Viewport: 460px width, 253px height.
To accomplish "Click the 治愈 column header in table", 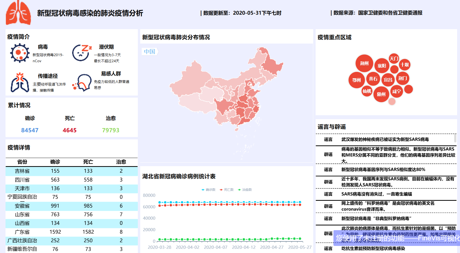I will 121,162.
